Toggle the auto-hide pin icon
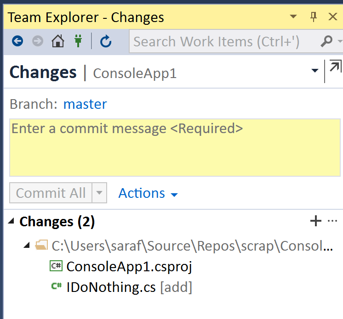 (314, 17)
